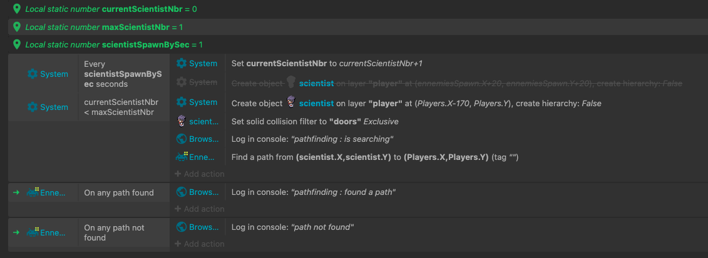Click scientist sprite icon in Set solid collision filter action
The width and height of the screenshot is (708, 258).
tap(182, 121)
